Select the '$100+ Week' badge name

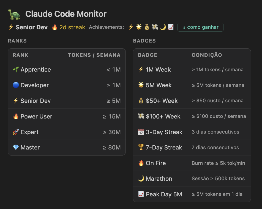(163, 116)
